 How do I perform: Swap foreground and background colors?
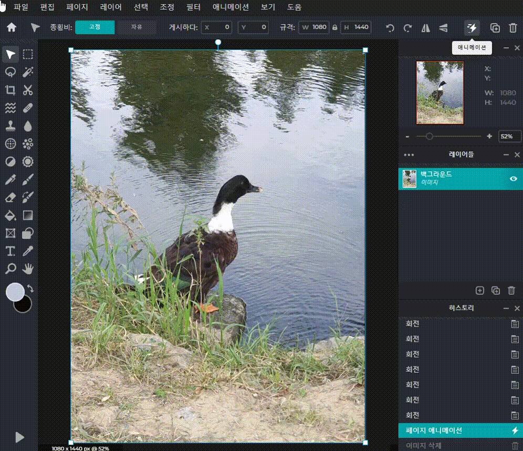(30, 289)
